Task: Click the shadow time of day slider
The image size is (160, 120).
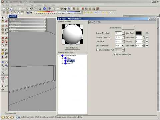Action: pos(69,12)
